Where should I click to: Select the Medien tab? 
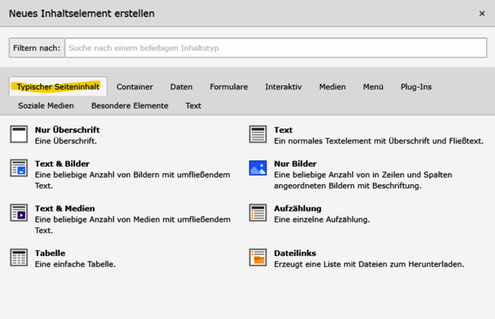pos(332,86)
